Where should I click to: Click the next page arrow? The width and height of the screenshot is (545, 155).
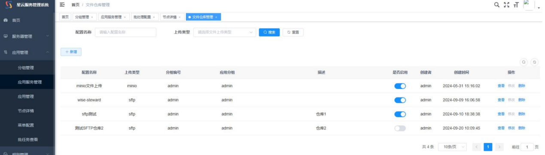(499, 147)
